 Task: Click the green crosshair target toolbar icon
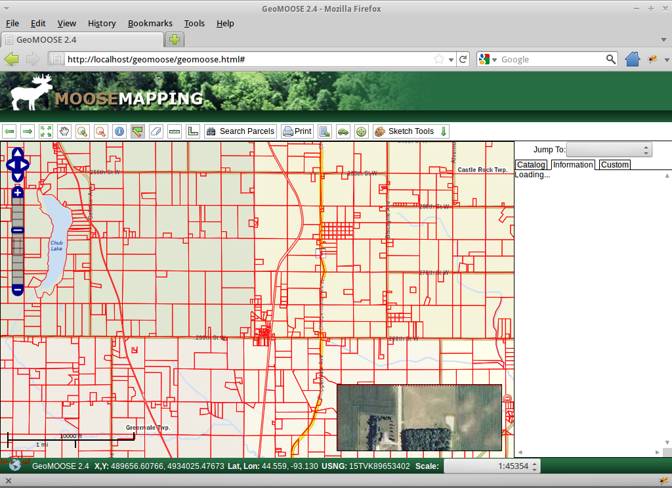pos(362,131)
